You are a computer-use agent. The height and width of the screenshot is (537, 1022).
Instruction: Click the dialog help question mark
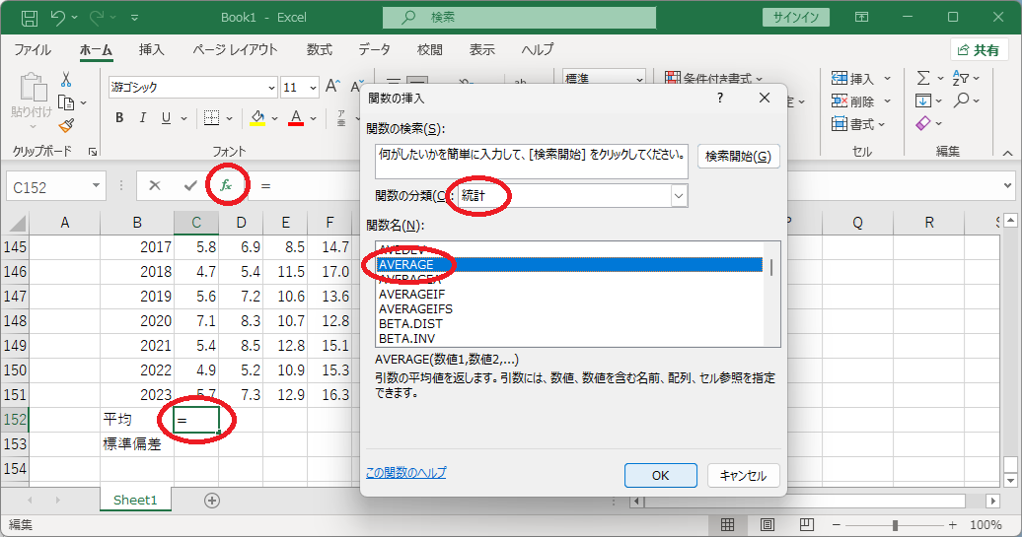point(720,98)
